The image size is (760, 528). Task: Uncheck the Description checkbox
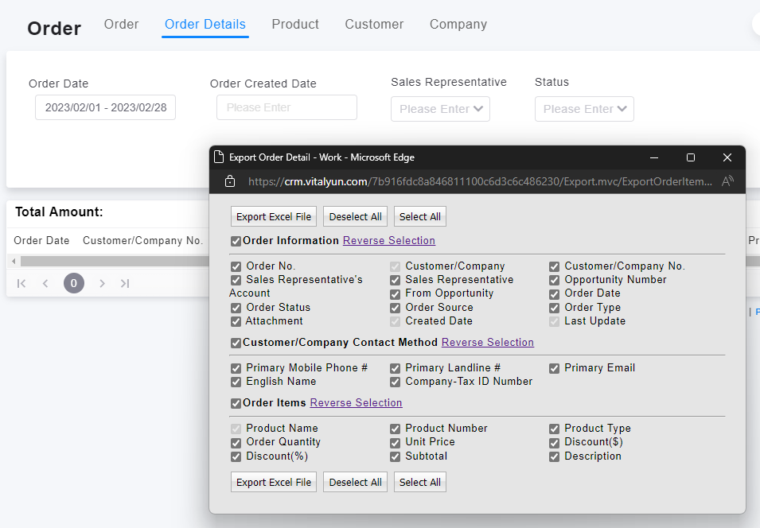click(555, 456)
